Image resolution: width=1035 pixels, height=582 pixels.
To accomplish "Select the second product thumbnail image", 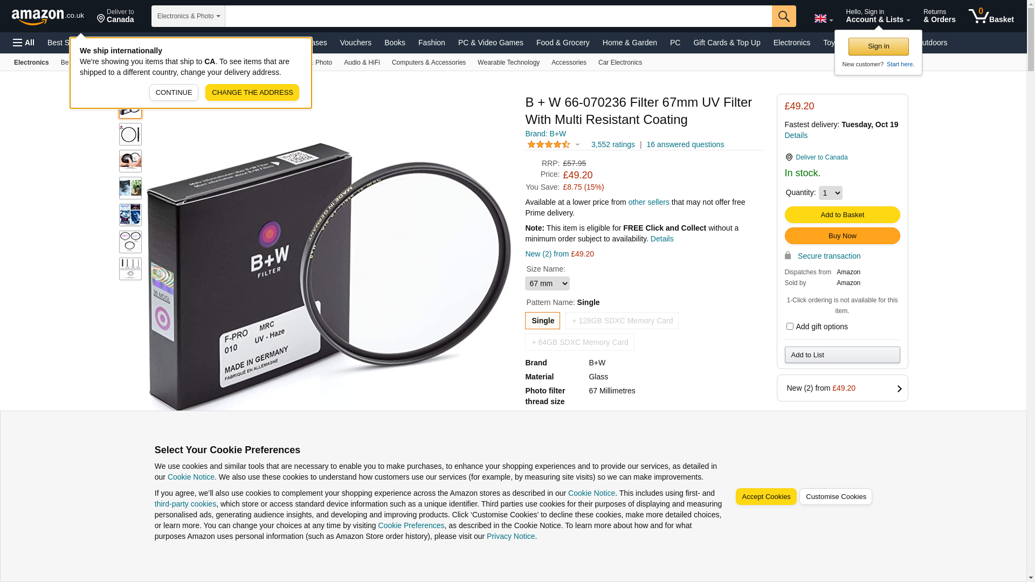I will tap(130, 134).
